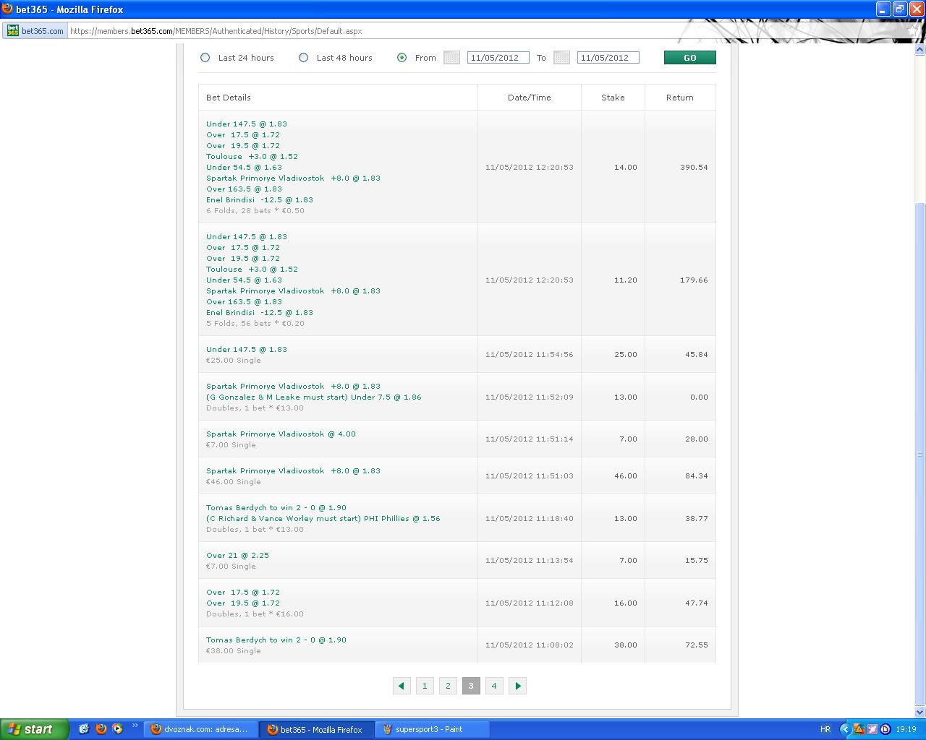Go to next page with right arrow
This screenshot has width=926, height=740.
[x=517, y=686]
